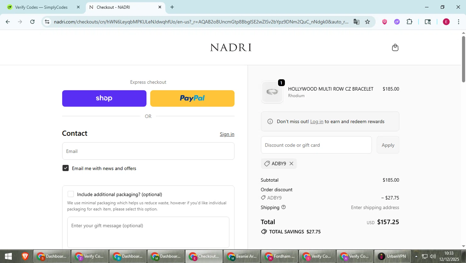This screenshot has height=263, width=466.
Task: Click the Enter shipping address text
Action: pos(375,207)
